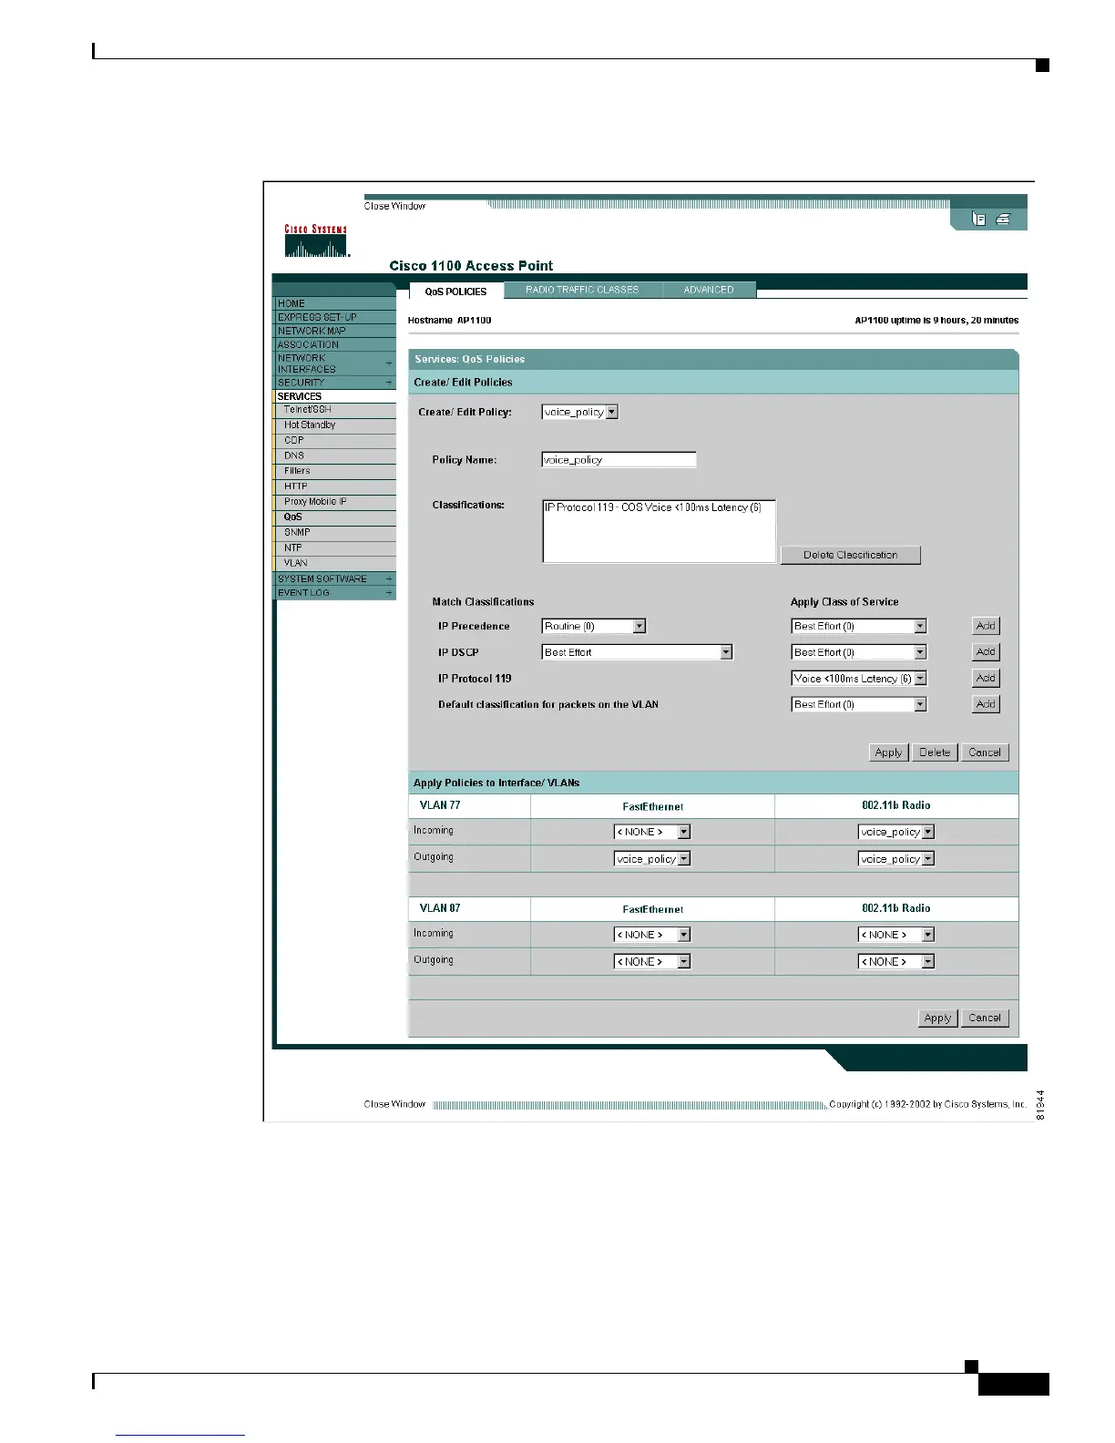1115x1443 pixels.
Task: Click Add for IP Precedence row
Action: [x=986, y=626]
